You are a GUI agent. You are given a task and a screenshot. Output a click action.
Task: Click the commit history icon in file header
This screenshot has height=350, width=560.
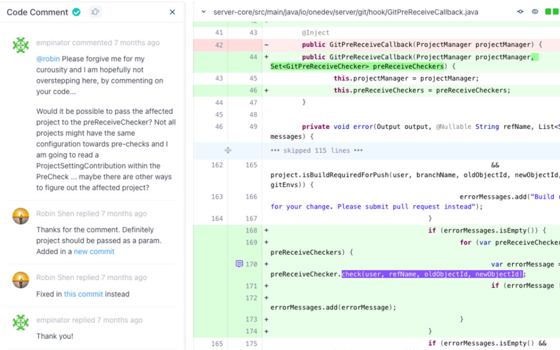[x=521, y=12]
